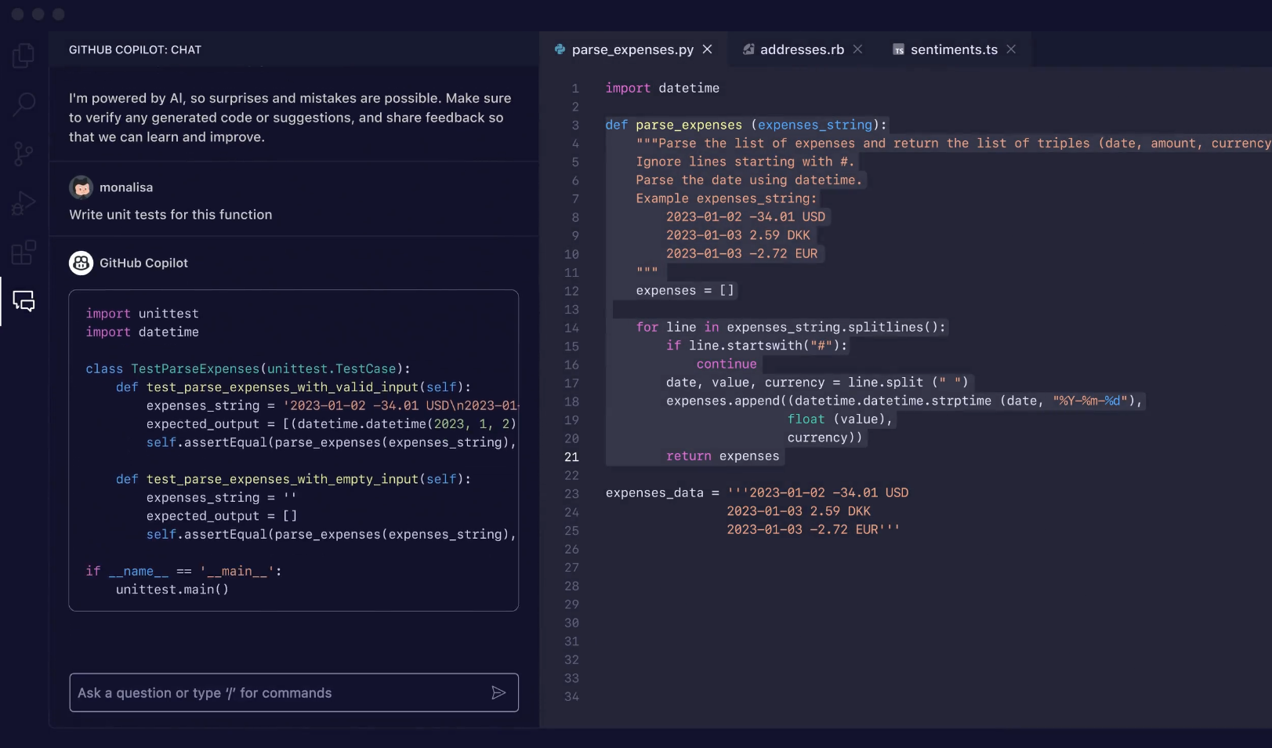Switch to the sentiments.ts tab
The width and height of the screenshot is (1272, 748).
(954, 49)
